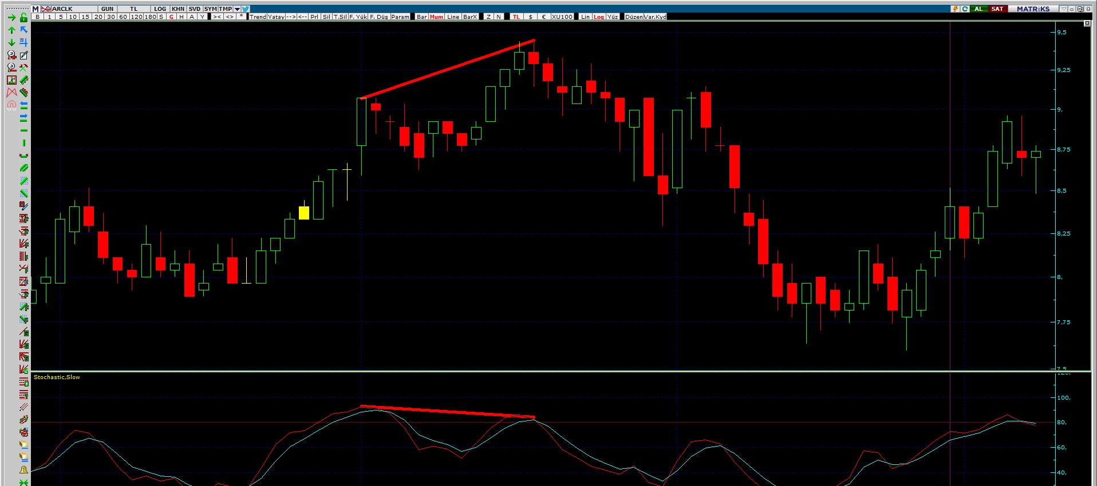Open the chart-type icon beside ARCLK
The width and height of the screenshot is (1097, 486).
click(46, 9)
